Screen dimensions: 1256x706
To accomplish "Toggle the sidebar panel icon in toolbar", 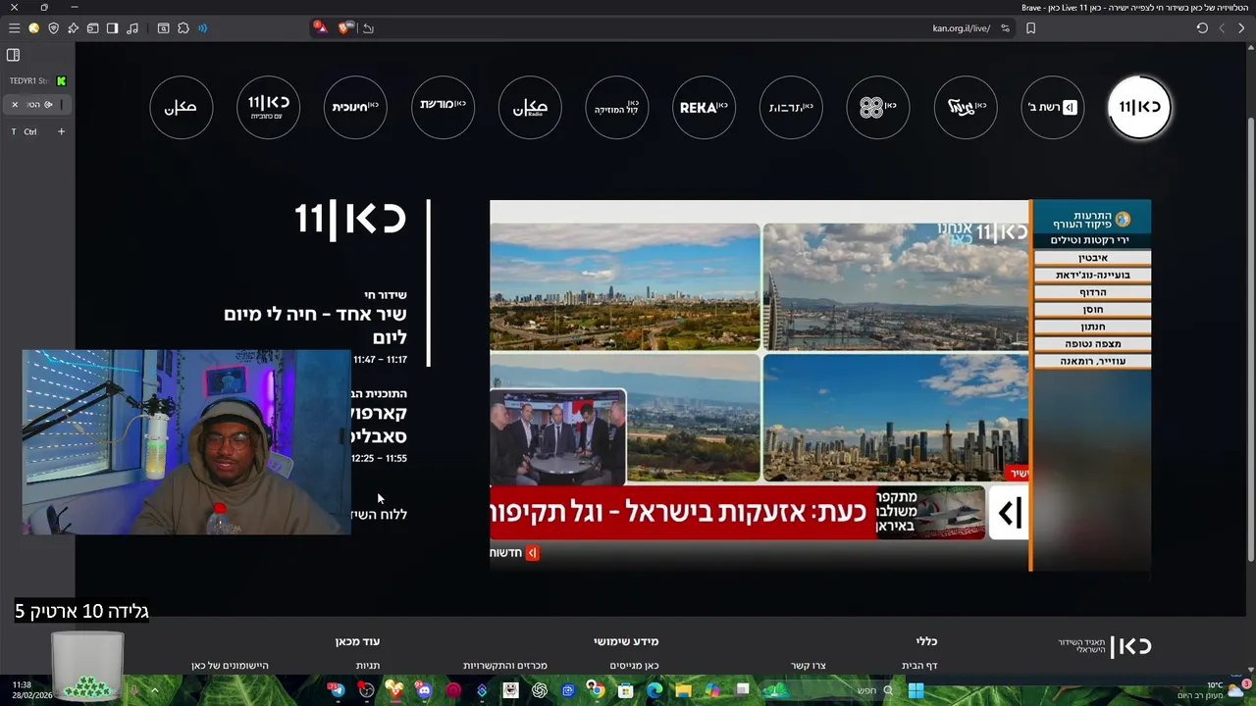I will (112, 28).
